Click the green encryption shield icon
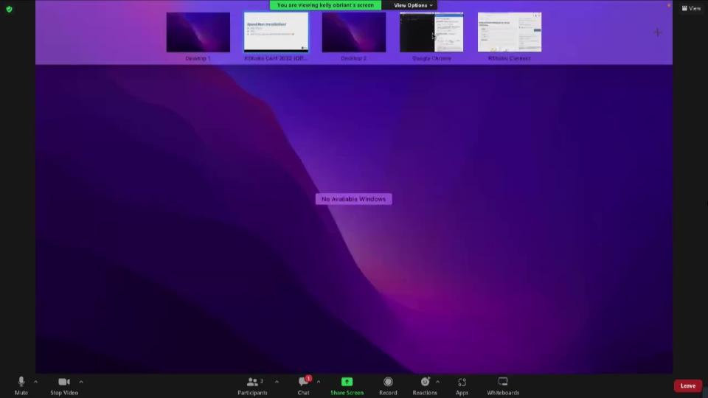 point(9,9)
